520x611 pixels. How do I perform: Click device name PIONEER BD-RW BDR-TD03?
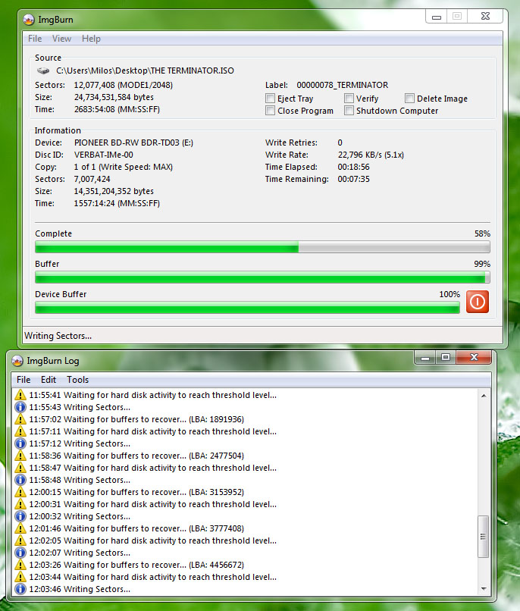coord(133,143)
